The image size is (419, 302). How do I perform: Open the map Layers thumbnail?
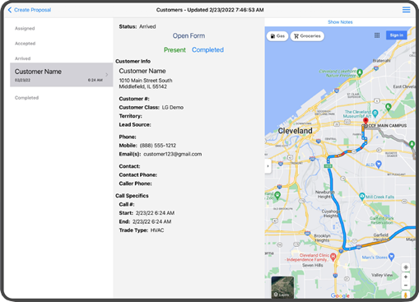tap(282, 287)
